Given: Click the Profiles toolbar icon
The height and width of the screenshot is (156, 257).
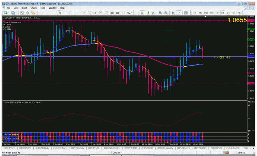Looking at the screenshot, I should pyautogui.click(x=13, y=13).
